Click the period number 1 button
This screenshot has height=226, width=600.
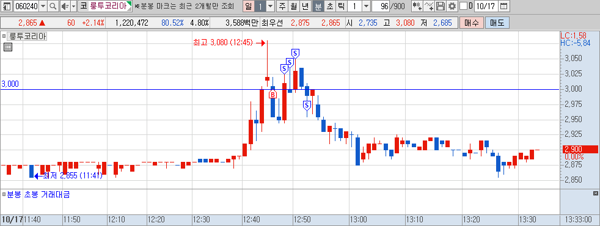(260, 6)
